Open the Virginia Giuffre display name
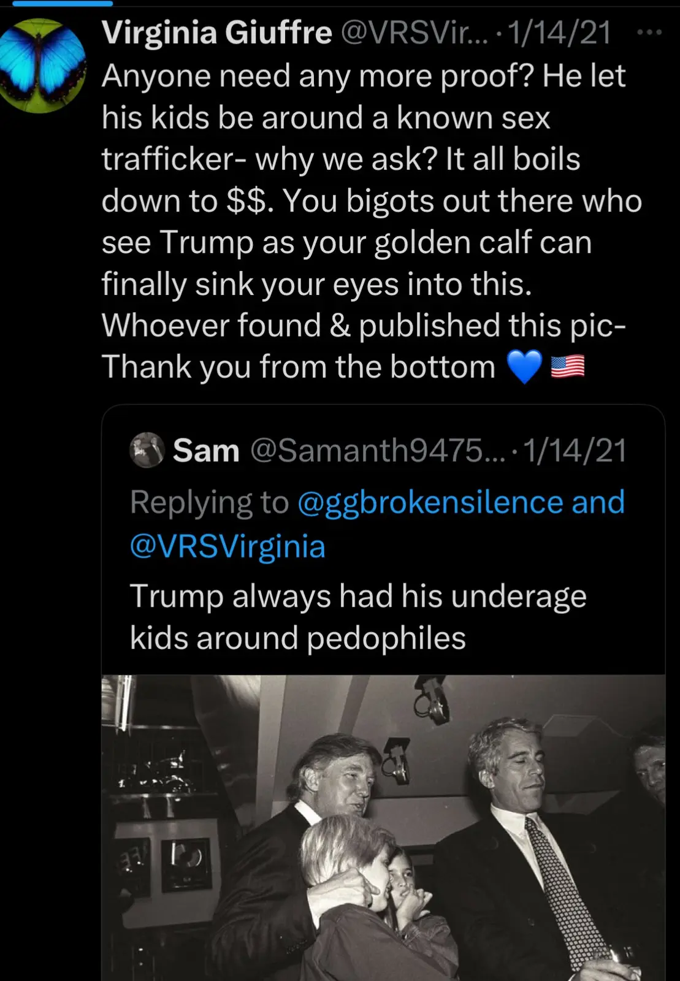 pos(216,32)
